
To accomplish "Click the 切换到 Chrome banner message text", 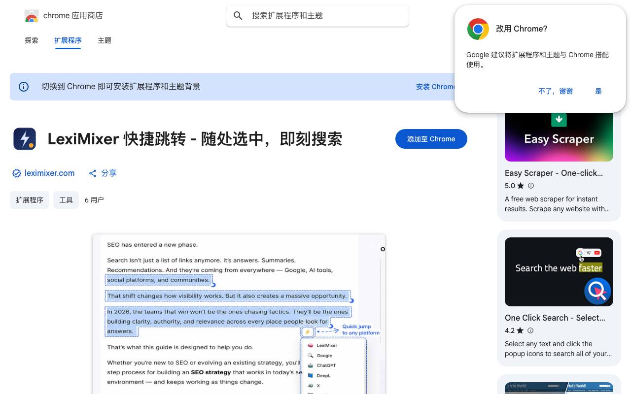I will pyautogui.click(x=121, y=87).
